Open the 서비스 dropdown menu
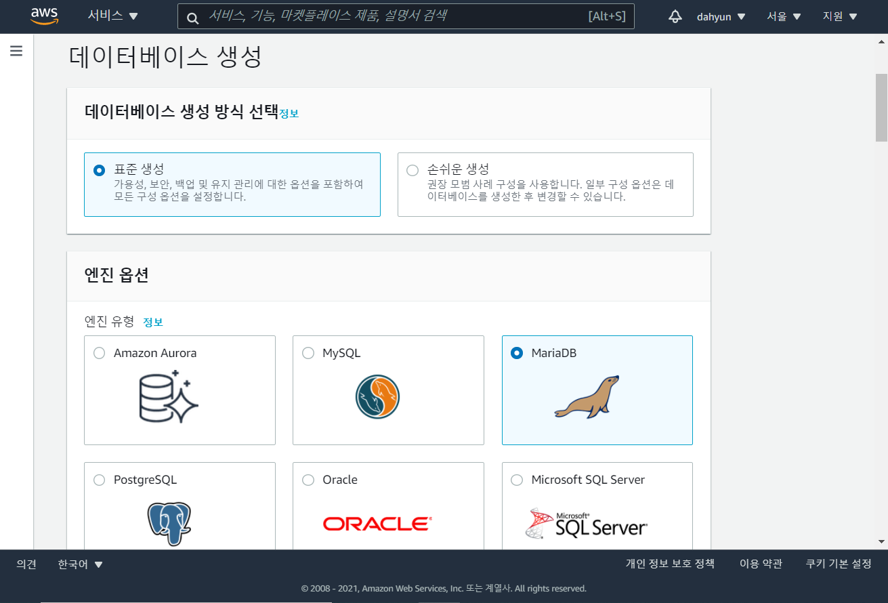The image size is (888, 603). click(x=112, y=16)
